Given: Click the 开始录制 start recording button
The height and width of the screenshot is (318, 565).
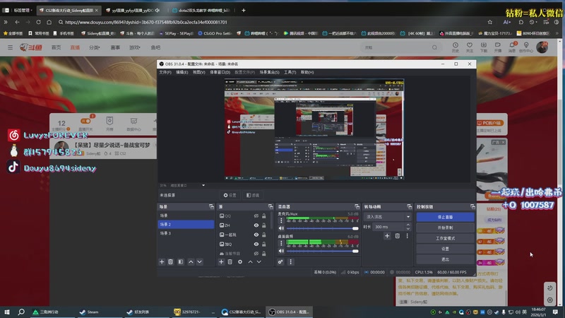Looking at the screenshot, I should pos(445,228).
